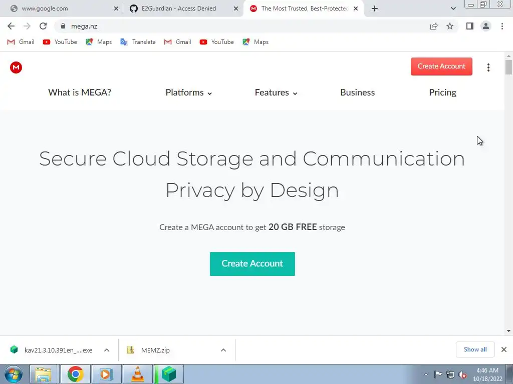Open the tab search chevron
Screen dimensions: 513x384
click(x=453, y=8)
